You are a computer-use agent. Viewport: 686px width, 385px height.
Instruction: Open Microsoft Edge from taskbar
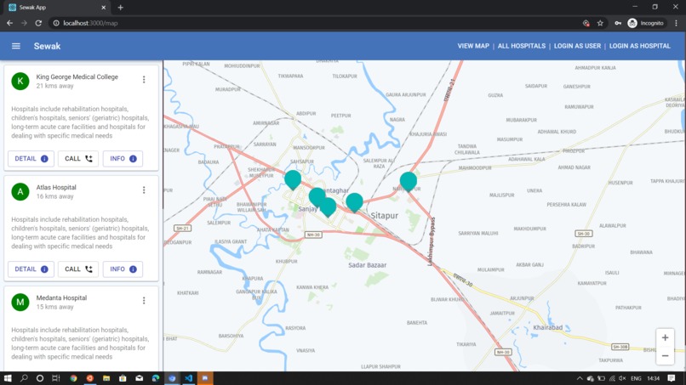(155, 378)
